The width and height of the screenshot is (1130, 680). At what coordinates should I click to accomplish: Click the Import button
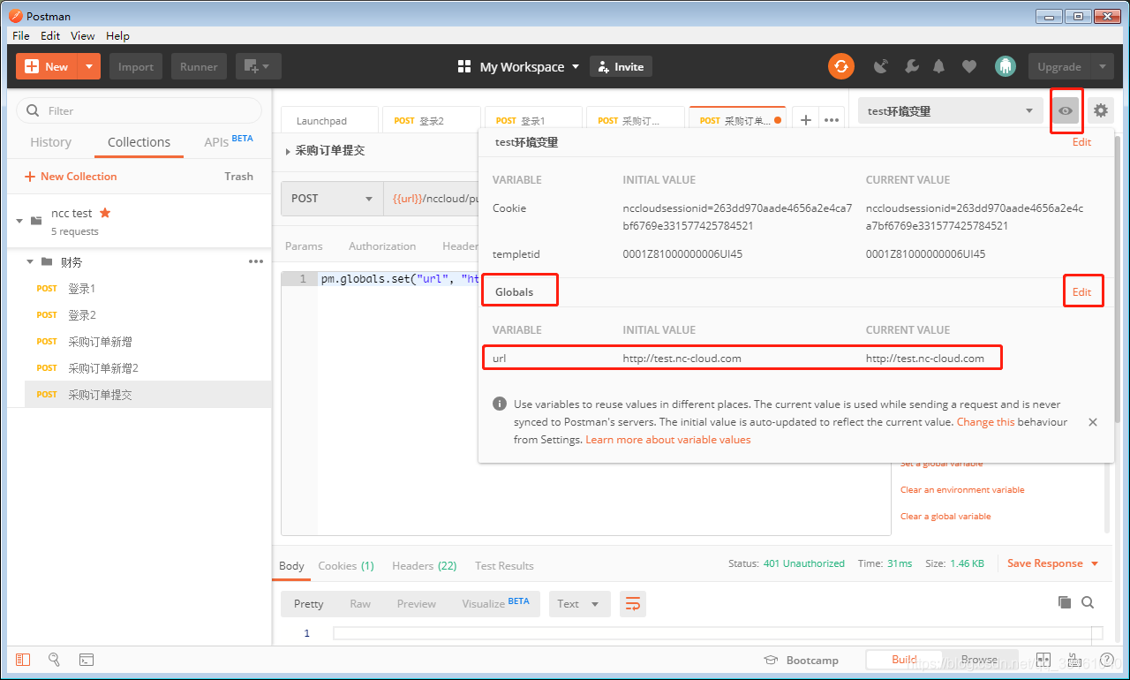[x=136, y=66]
